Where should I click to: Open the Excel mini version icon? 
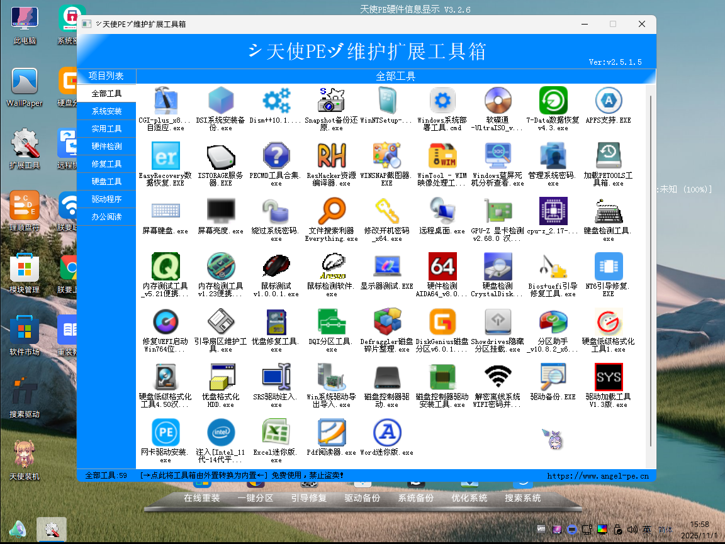(x=276, y=433)
